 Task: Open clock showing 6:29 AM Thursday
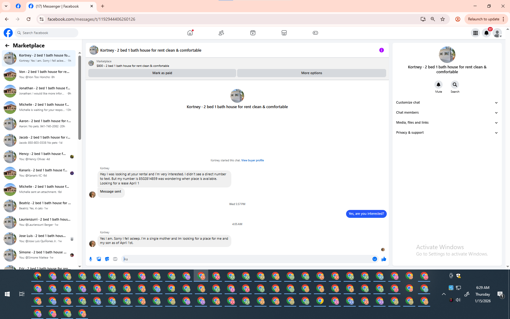coord(483,294)
